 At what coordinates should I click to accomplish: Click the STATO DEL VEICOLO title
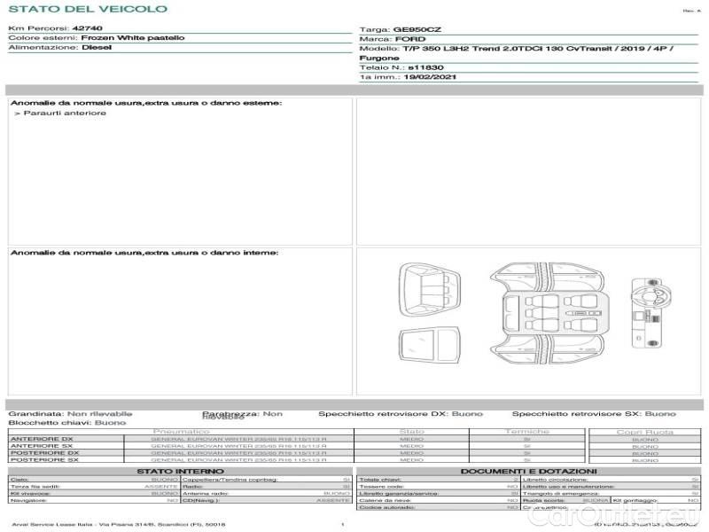88,9
